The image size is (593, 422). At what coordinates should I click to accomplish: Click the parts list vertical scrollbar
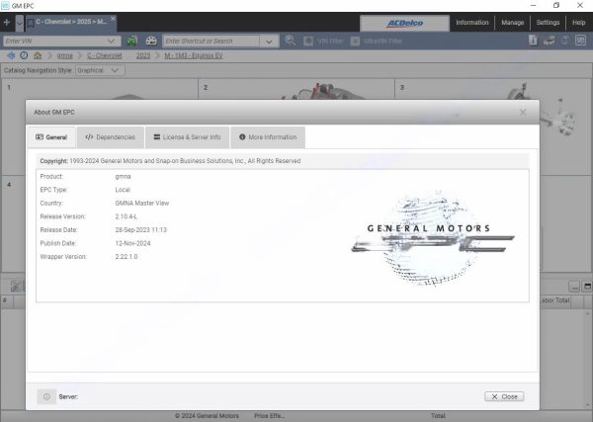coord(587,359)
